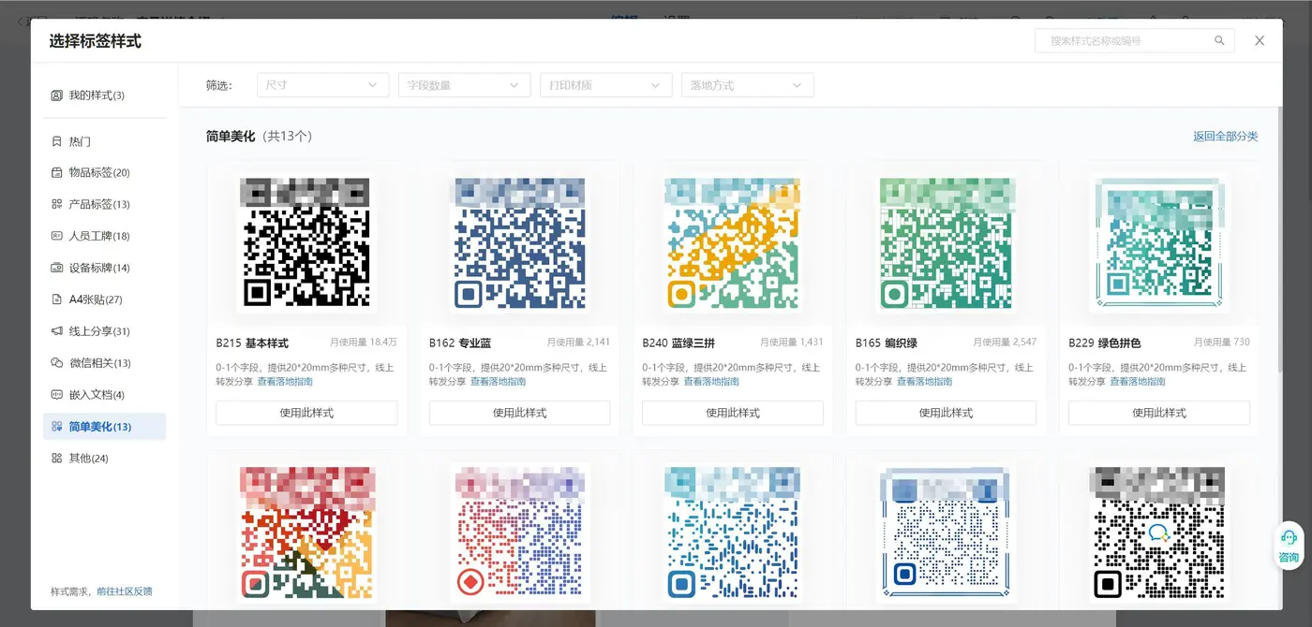Click the 设备标牌 icon in sidebar
Image resolution: width=1312 pixels, height=627 pixels.
click(57, 268)
